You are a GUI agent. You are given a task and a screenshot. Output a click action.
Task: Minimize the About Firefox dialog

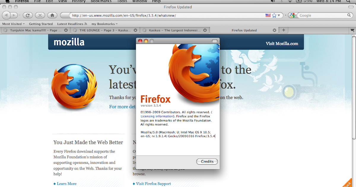[x=146, y=41]
